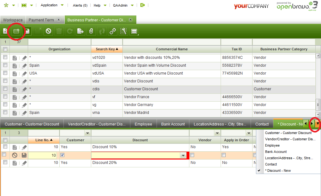
Task: Click pencil icon for Discount 10% row
Action: (24, 147)
